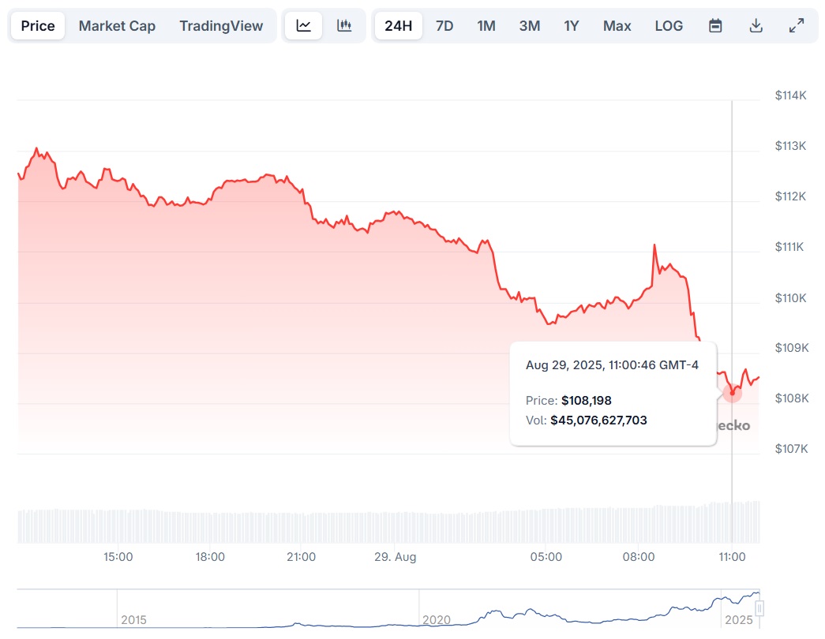Select the 7D time range
The height and width of the screenshot is (639, 825).
[x=444, y=26]
